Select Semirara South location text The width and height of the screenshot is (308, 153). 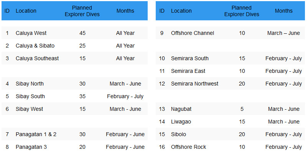[189, 58]
